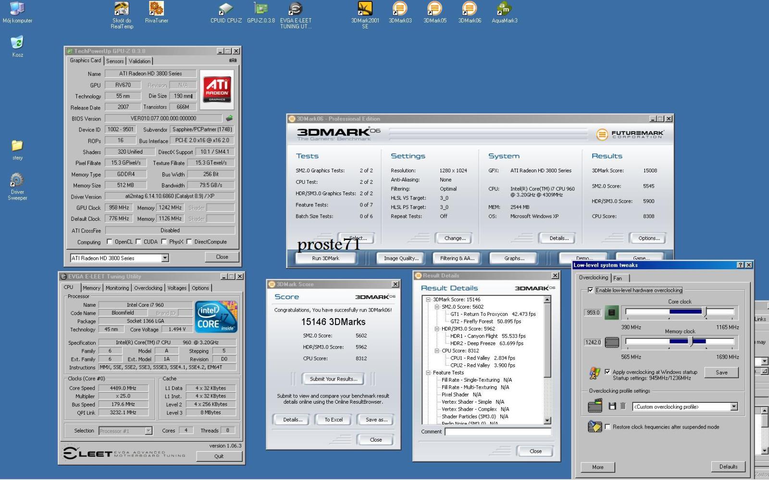Collapse the Feature Tests tree node
769x480 pixels.
pyautogui.click(x=428, y=373)
